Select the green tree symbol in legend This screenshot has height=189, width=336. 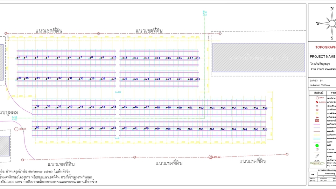pos(317,145)
